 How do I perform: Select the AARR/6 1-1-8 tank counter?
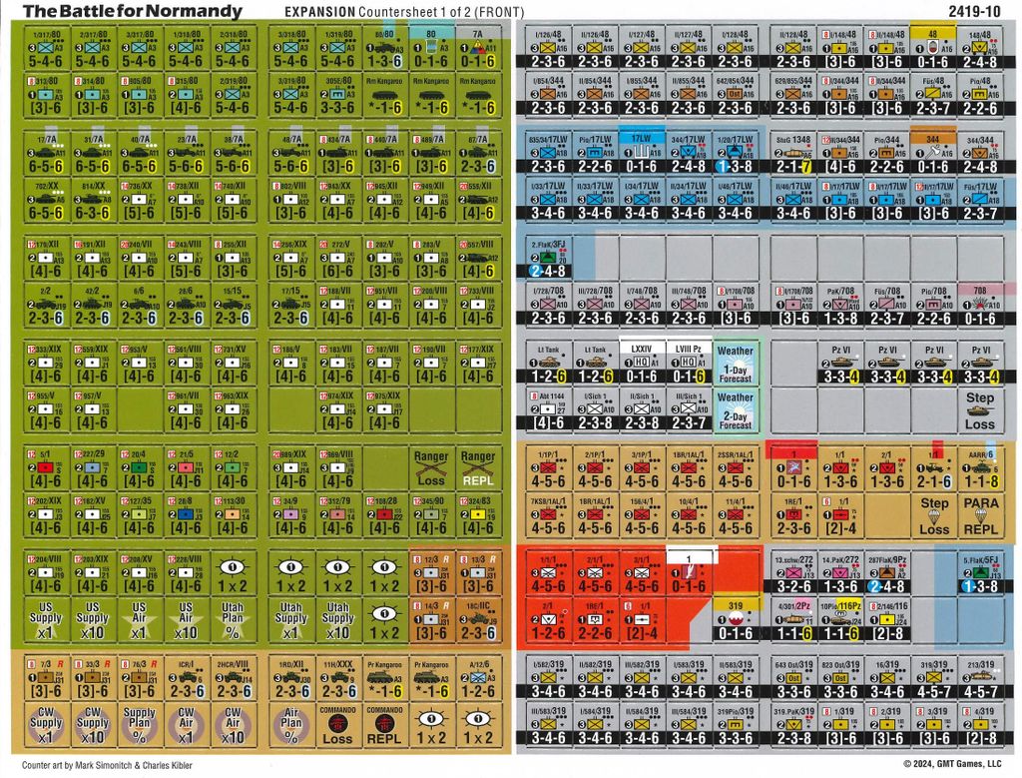click(980, 468)
